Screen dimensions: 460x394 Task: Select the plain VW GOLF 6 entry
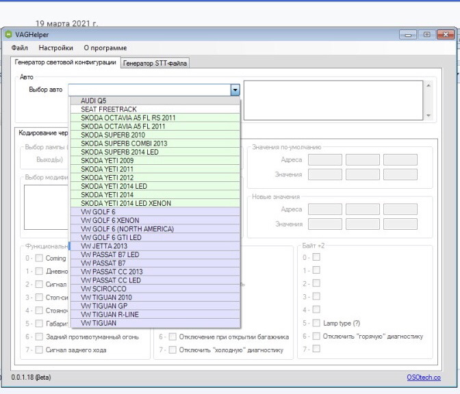[x=155, y=211]
